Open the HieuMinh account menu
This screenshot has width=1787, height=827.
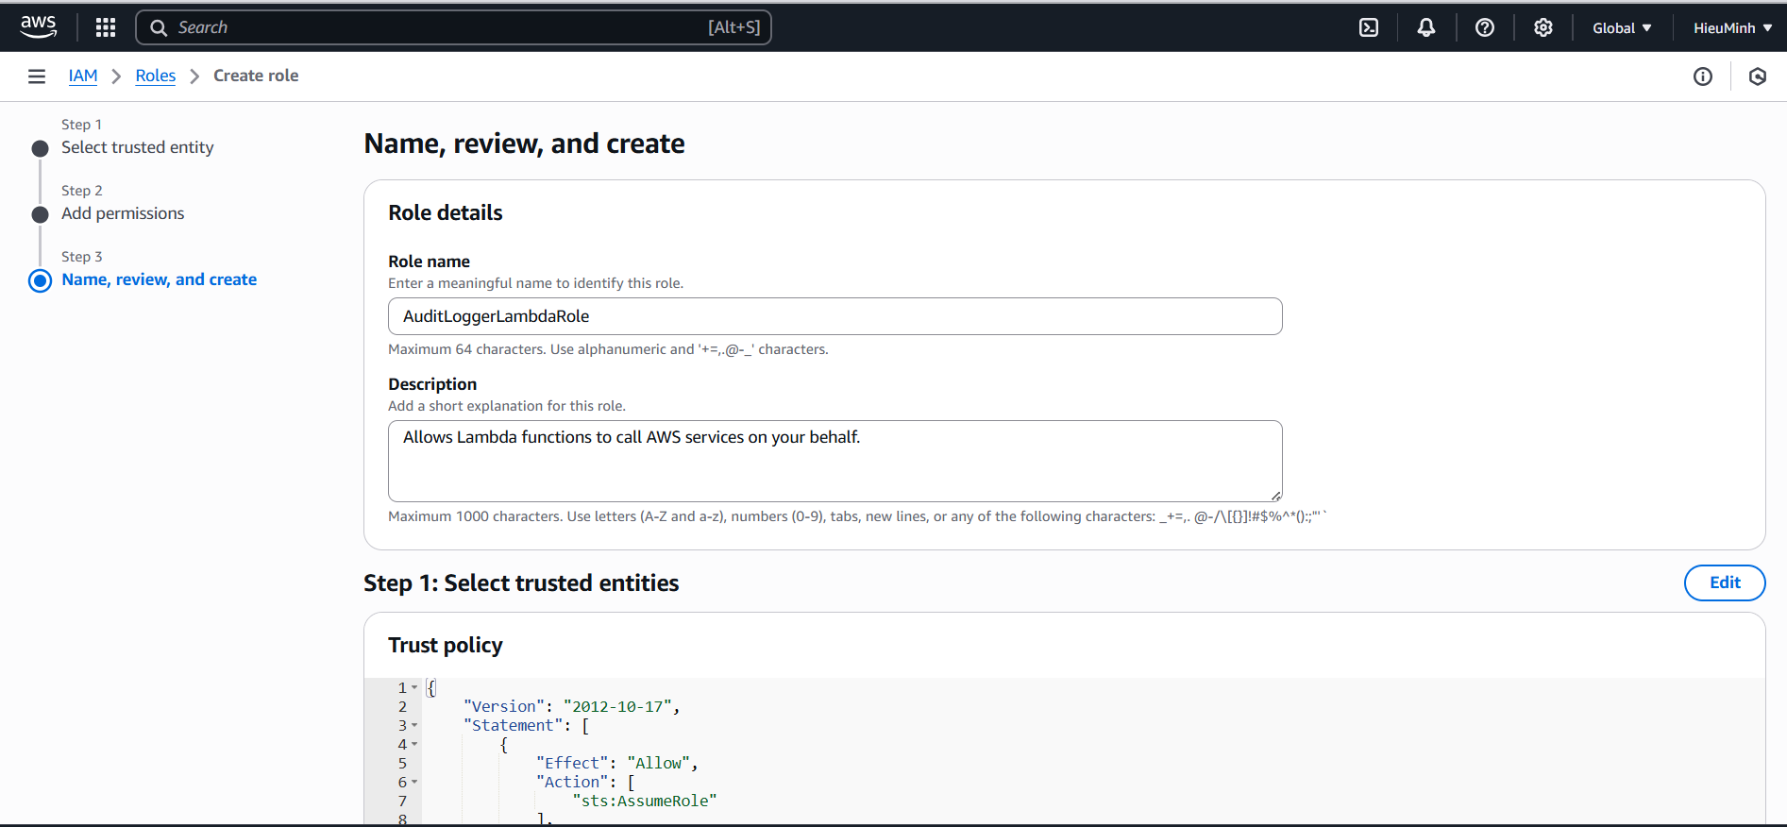pos(1732,27)
